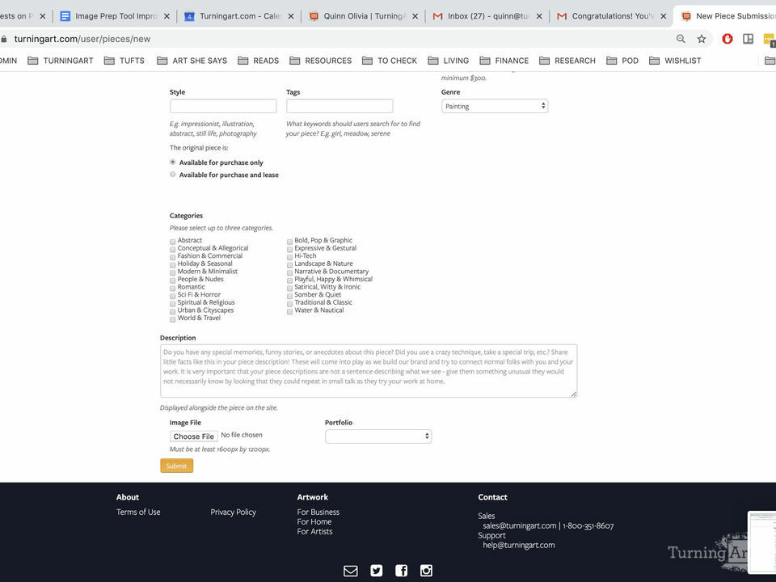Click the Facebook icon in footer
The width and height of the screenshot is (776, 582).
(401, 571)
